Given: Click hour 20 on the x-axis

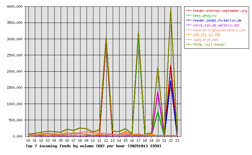Looking at the screenshot, I should pos(158,140).
